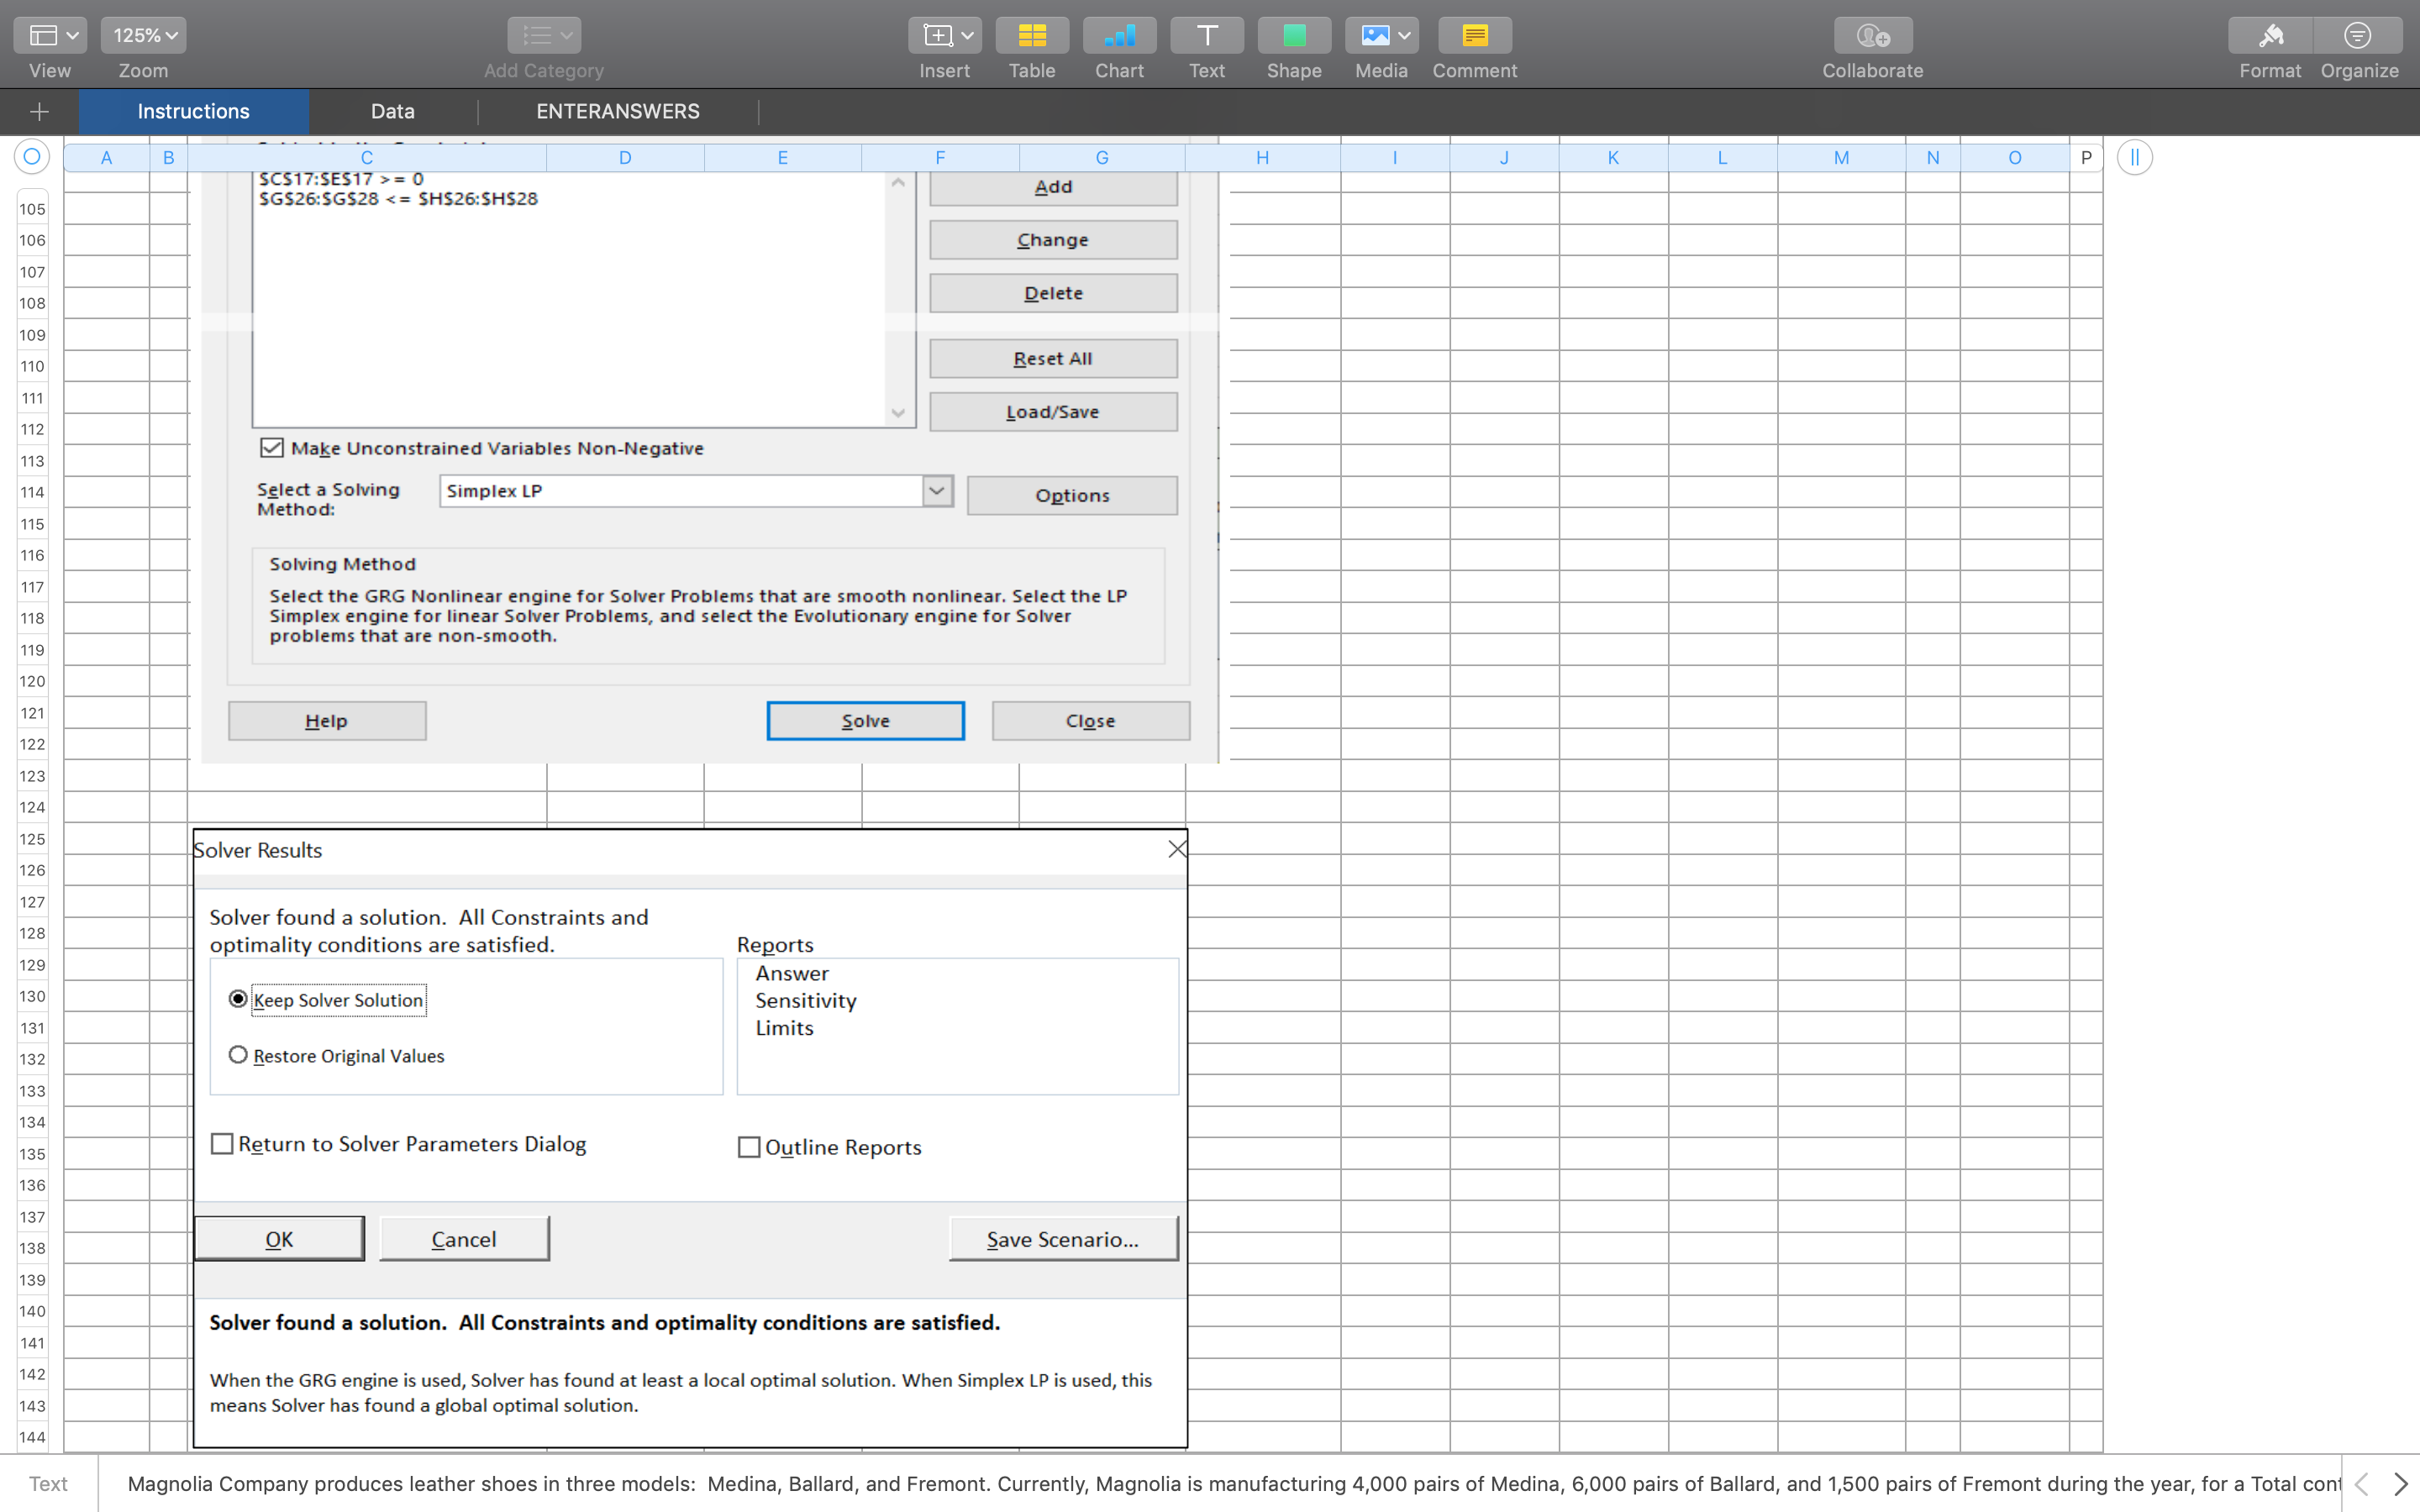Open the Zoom percentage dropdown
The image size is (2420, 1512).
point(143,34)
